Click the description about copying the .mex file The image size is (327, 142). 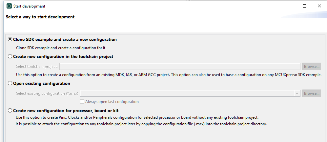click(x=141, y=124)
